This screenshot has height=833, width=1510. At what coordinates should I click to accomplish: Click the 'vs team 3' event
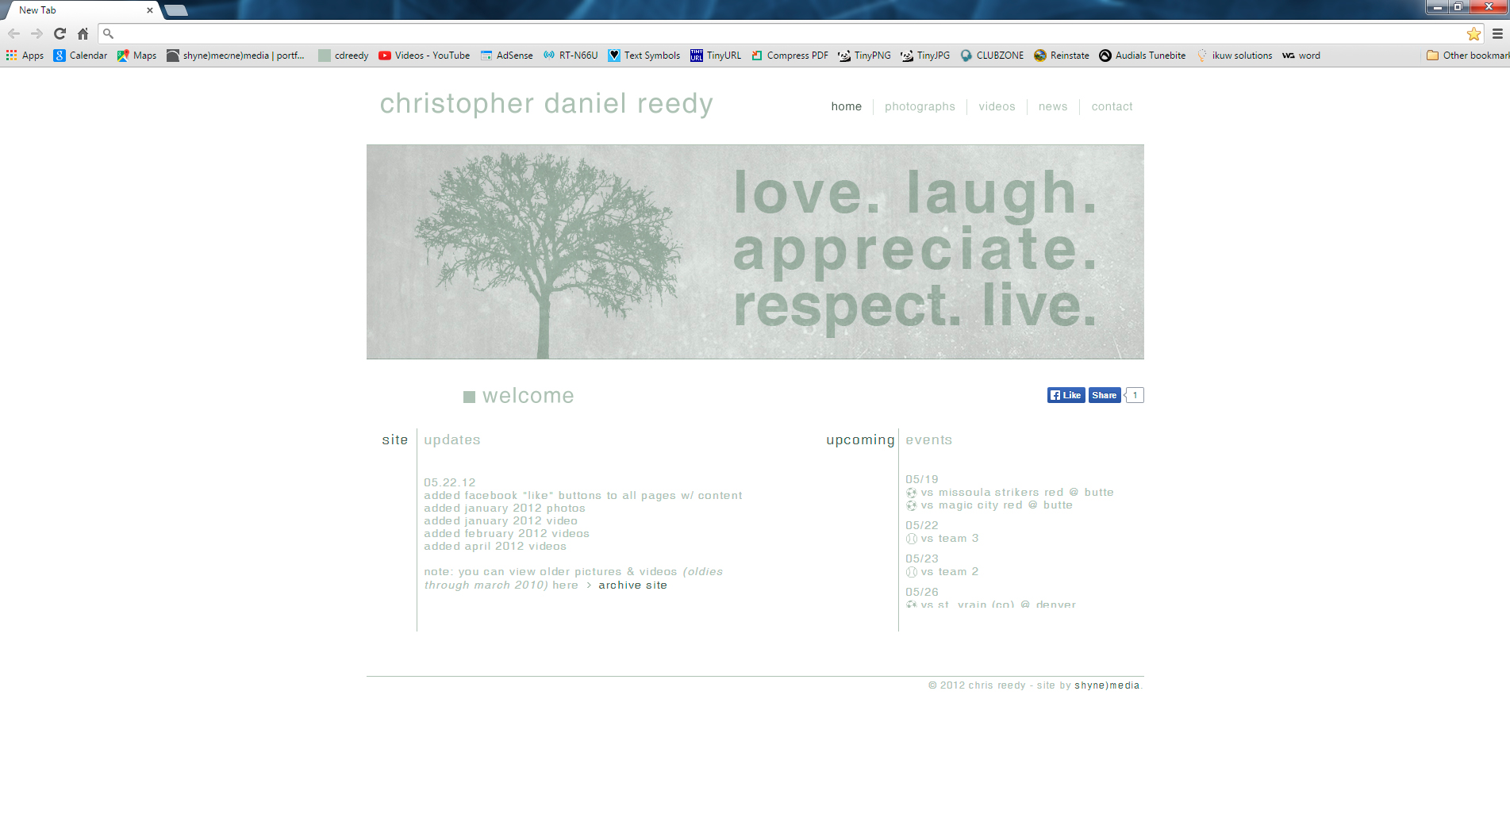[x=942, y=539]
